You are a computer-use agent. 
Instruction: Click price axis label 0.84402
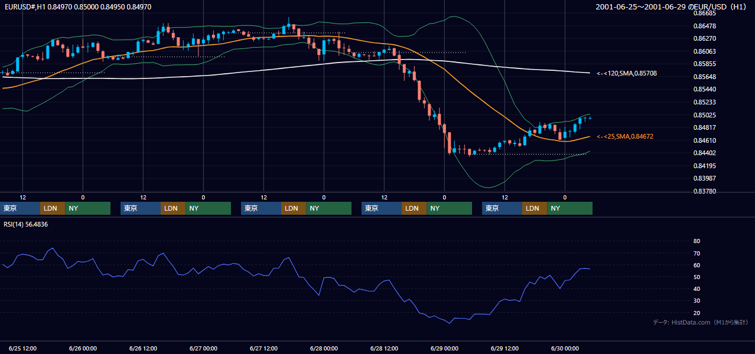click(x=704, y=153)
